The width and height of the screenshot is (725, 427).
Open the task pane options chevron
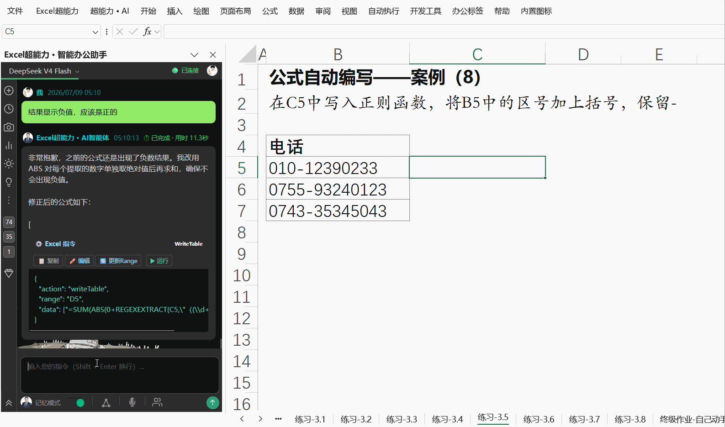point(194,55)
